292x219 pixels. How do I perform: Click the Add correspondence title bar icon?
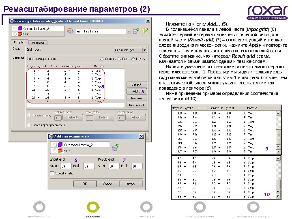[51, 136]
